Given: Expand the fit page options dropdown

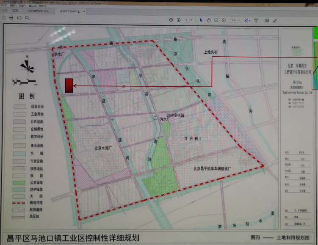Looking at the screenshot, I should click(x=250, y=20).
